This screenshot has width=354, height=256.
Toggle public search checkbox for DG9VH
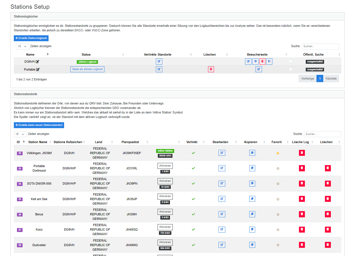click(290, 62)
